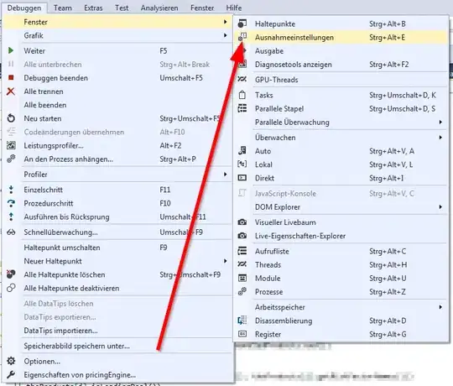Expand the Fenster submenu arrow
The width and height of the screenshot is (453, 386).
pos(225,22)
